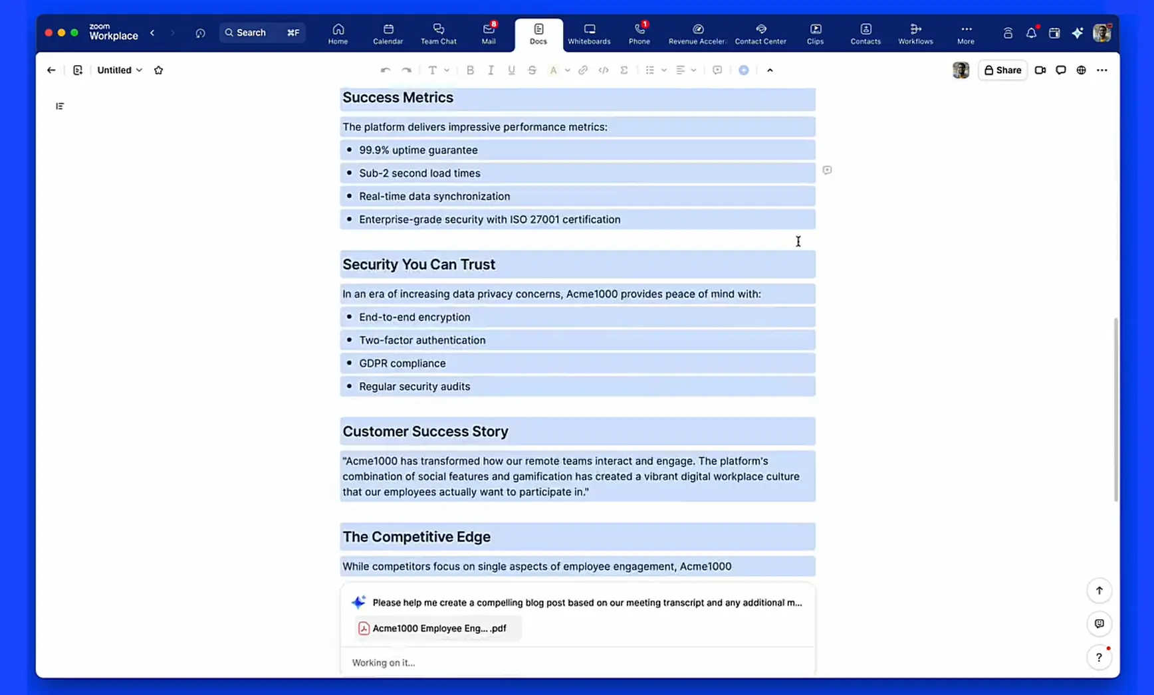
Task: Open the calendar panel icon in top bar
Action: (1054, 33)
